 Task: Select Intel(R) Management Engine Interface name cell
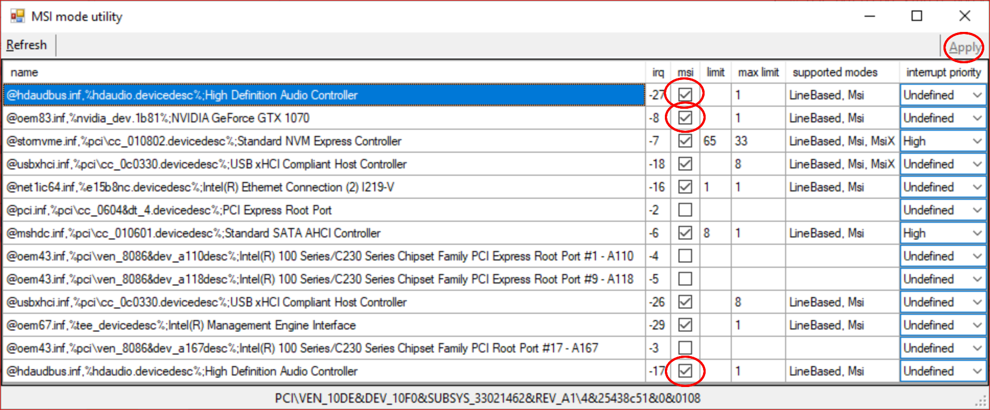[x=324, y=325]
